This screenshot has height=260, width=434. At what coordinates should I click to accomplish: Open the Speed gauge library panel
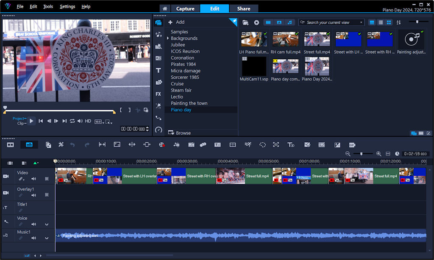[159, 130]
